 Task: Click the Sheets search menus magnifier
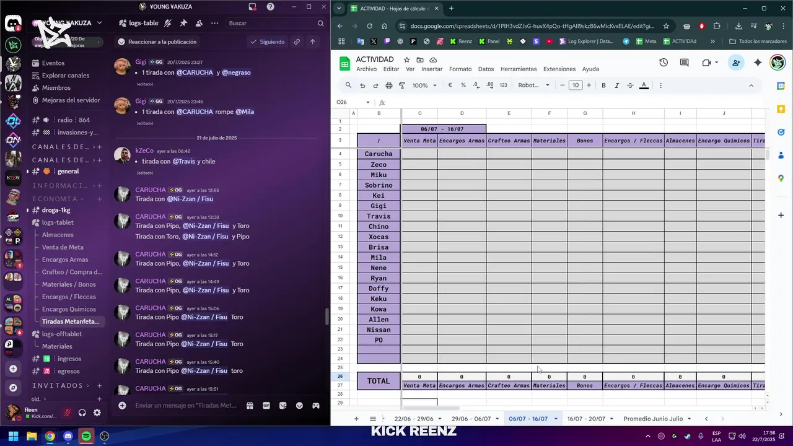coord(348,85)
